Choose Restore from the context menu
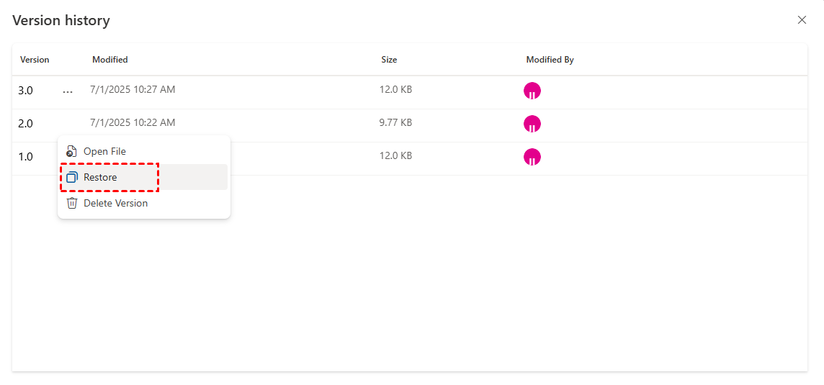The width and height of the screenshot is (824, 385). coord(100,177)
